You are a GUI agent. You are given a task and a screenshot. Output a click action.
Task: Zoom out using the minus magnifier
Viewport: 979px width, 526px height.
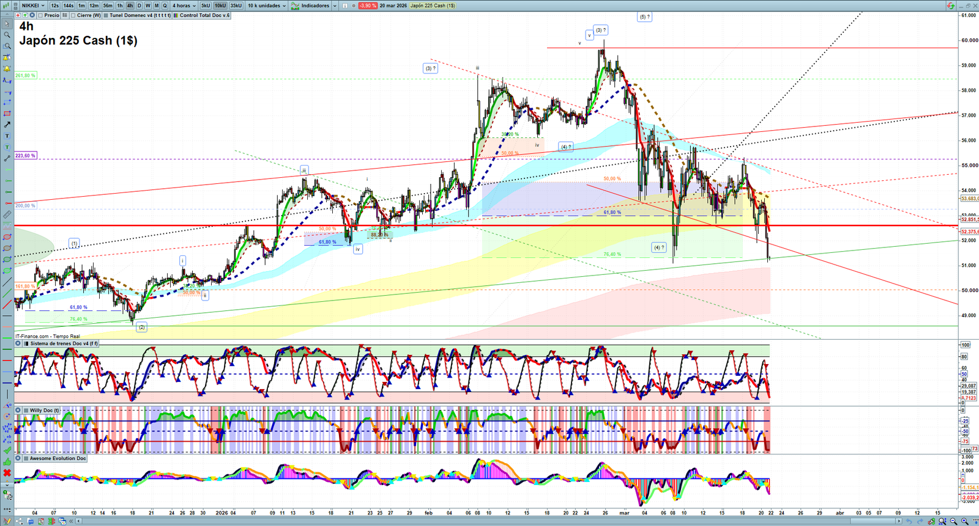point(953,521)
